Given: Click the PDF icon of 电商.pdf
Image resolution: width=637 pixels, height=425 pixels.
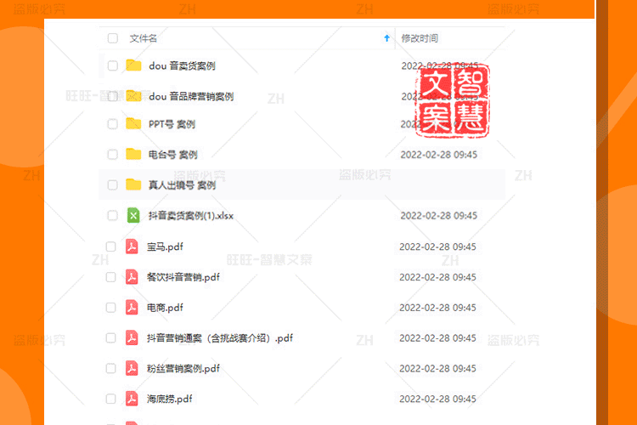Looking at the screenshot, I should pos(132,308).
